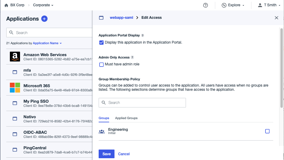This screenshot has width=284, height=160.
Task: Click the Explore compass icon
Action: click(x=224, y=5)
